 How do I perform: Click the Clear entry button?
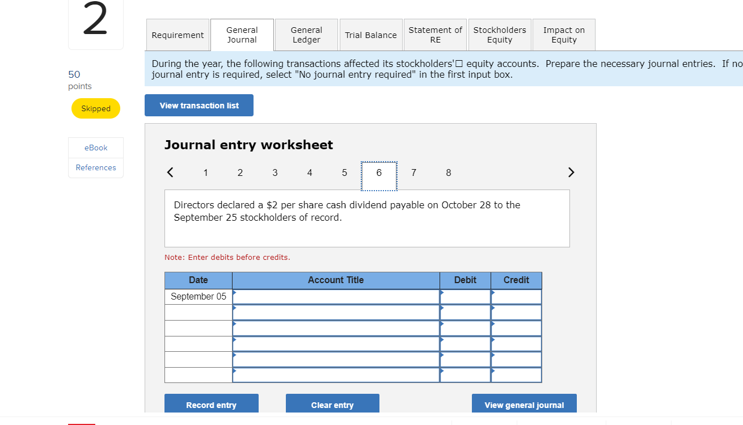click(332, 405)
